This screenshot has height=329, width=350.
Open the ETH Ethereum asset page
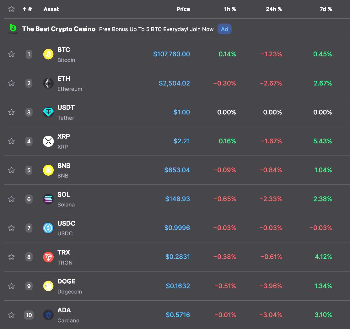[x=70, y=84]
